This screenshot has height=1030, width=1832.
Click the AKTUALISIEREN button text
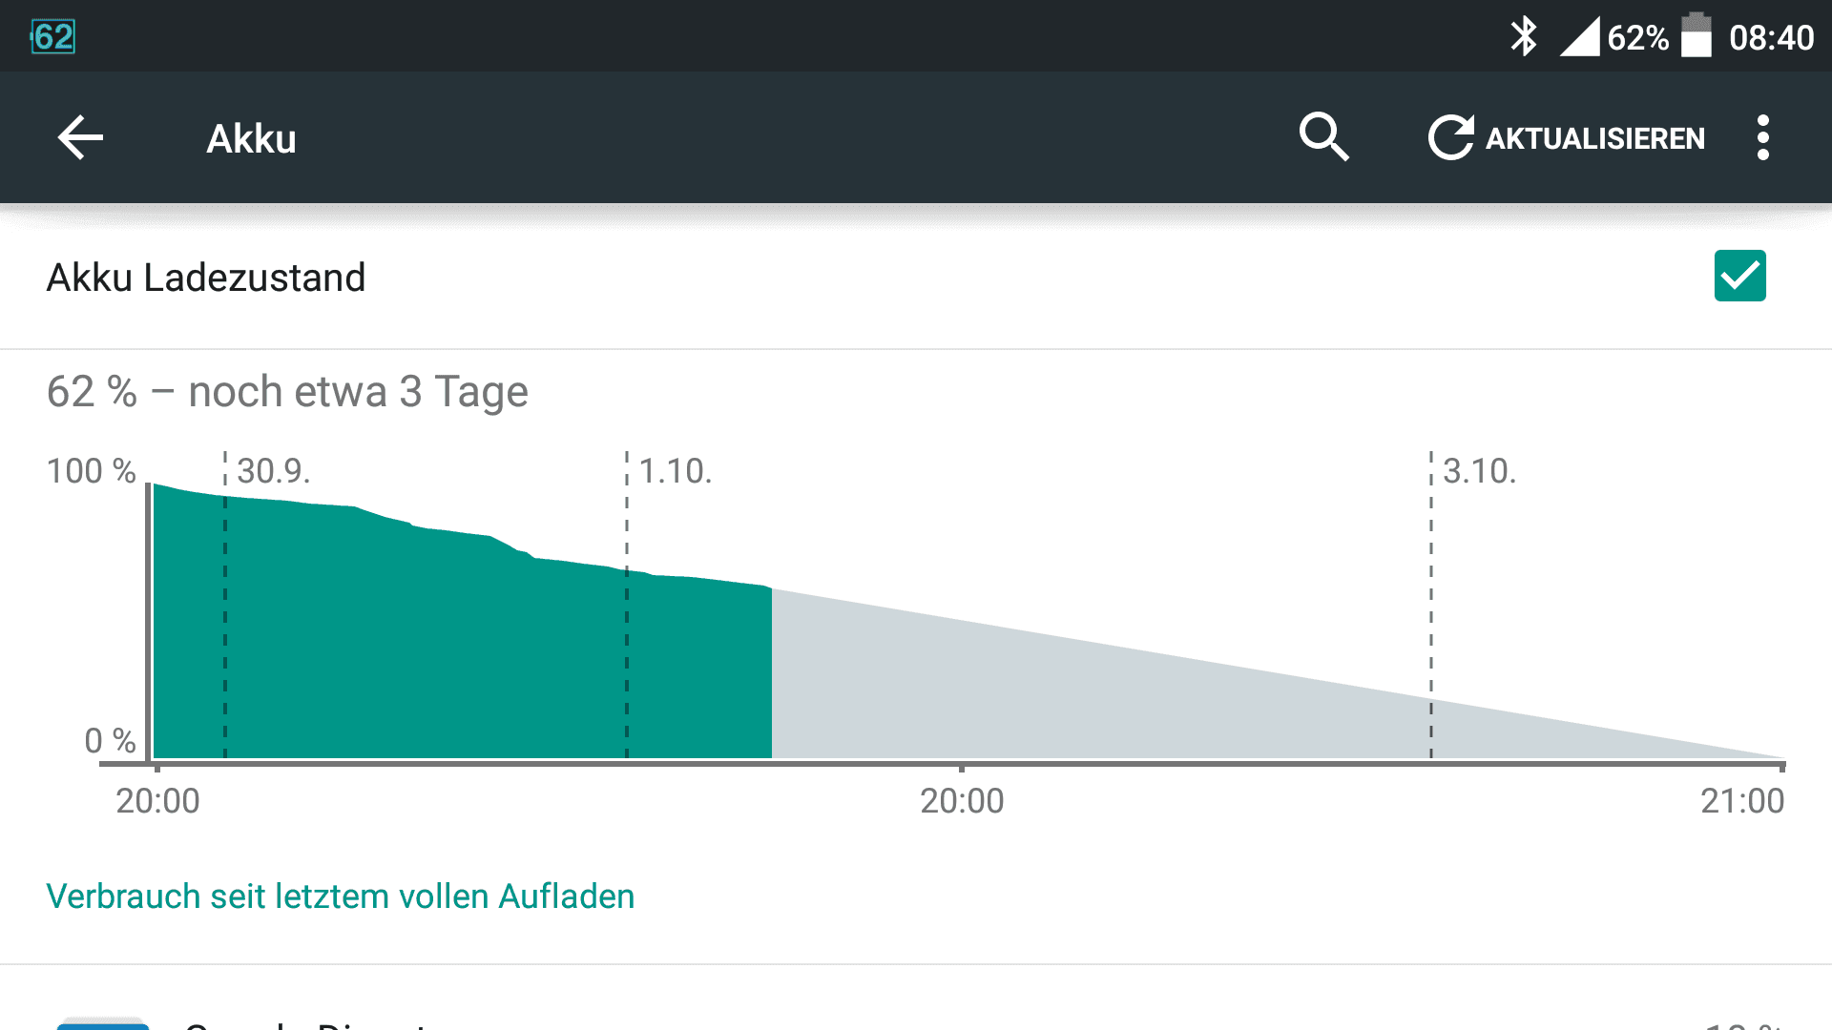click(1595, 139)
